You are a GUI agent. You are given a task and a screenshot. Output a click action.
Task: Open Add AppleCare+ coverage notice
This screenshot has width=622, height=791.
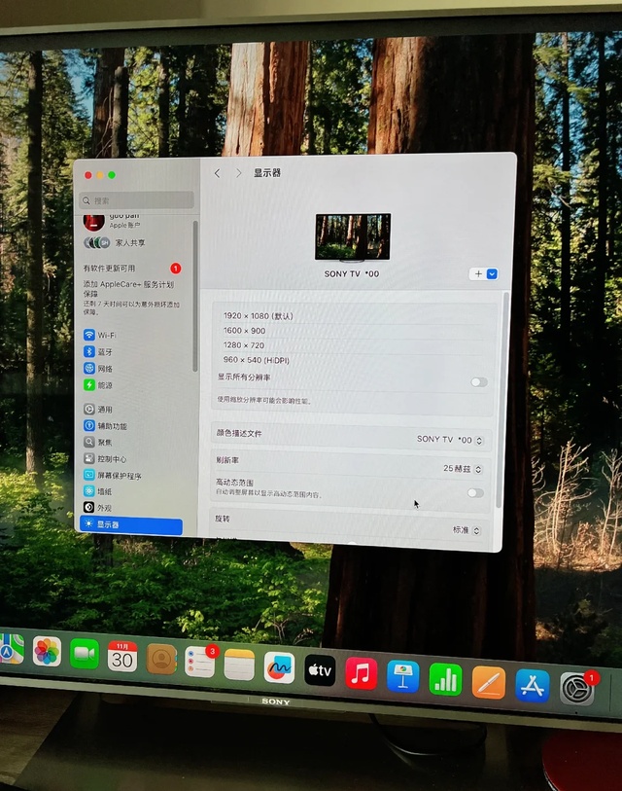[x=132, y=298]
